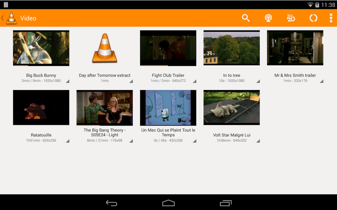This screenshot has height=210, width=337.
Task: Expand options triangle for Volt Star Malgré Lui
Action: (x=258, y=141)
